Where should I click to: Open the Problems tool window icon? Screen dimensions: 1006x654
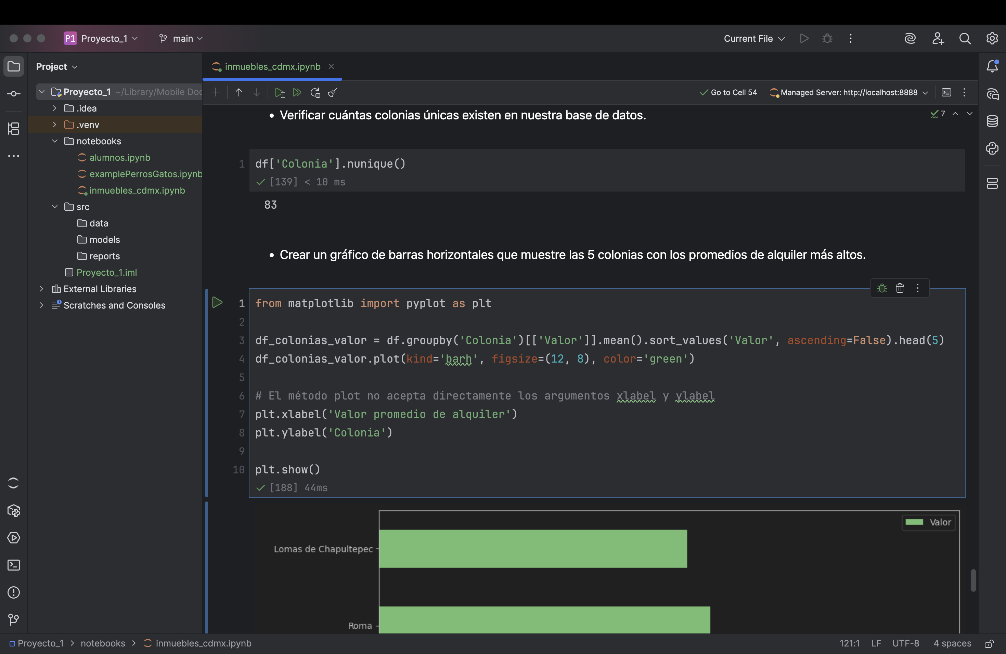[14, 593]
